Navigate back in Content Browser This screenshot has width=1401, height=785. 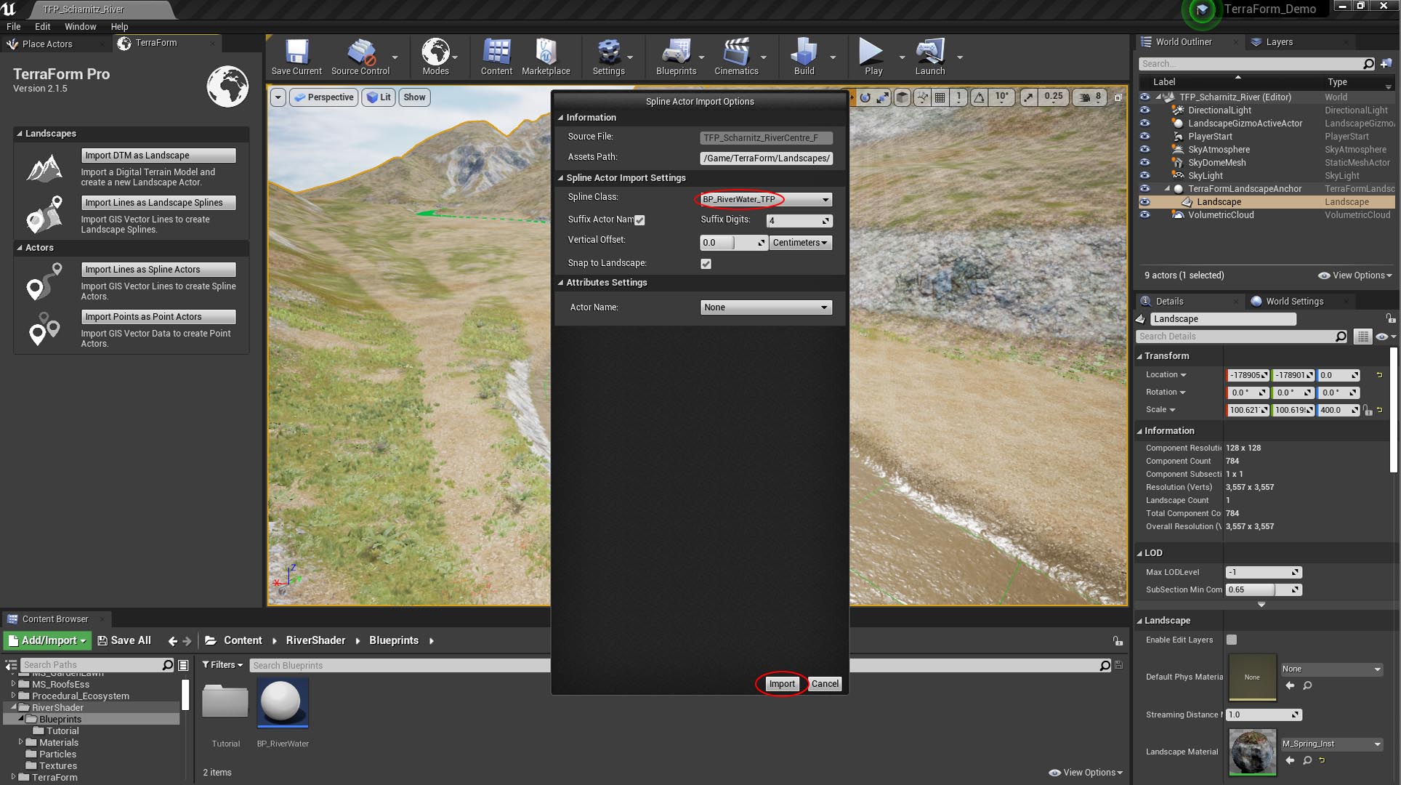172,641
